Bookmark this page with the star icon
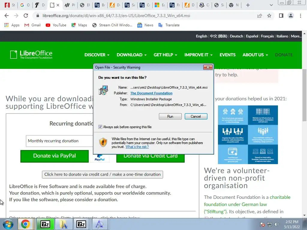 [x=269, y=16]
